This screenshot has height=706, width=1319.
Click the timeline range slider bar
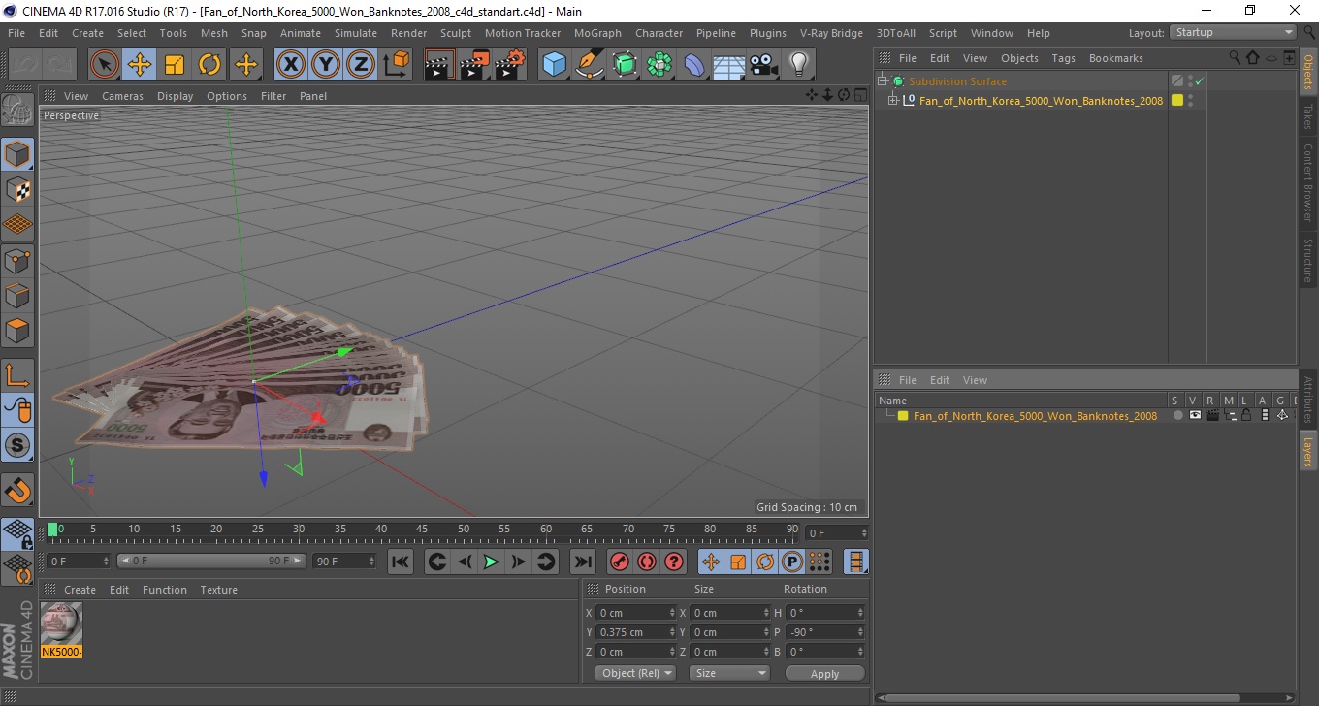click(x=211, y=562)
